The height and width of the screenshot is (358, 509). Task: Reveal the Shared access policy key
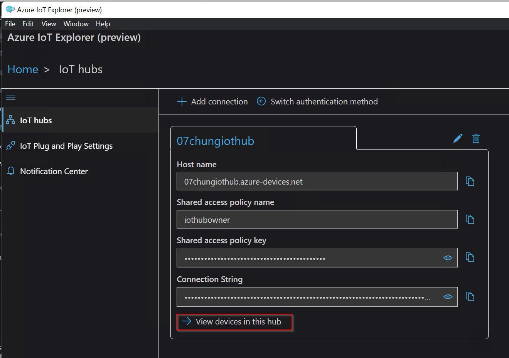pos(448,258)
